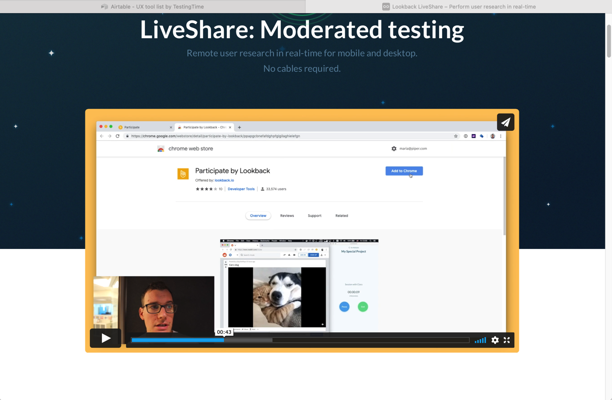612x400 pixels.
Task: Click the chrome web store rainbow logo
Action: (161, 149)
